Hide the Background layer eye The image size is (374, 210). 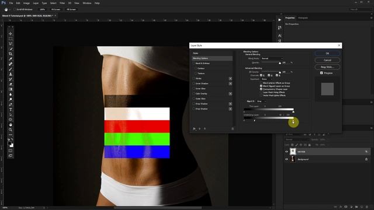pyautogui.click(x=287, y=159)
